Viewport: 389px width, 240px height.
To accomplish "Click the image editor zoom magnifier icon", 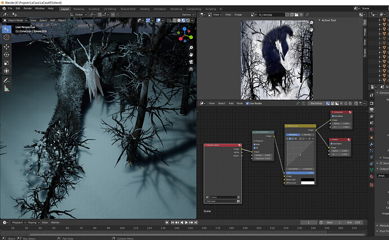I will (312, 23).
